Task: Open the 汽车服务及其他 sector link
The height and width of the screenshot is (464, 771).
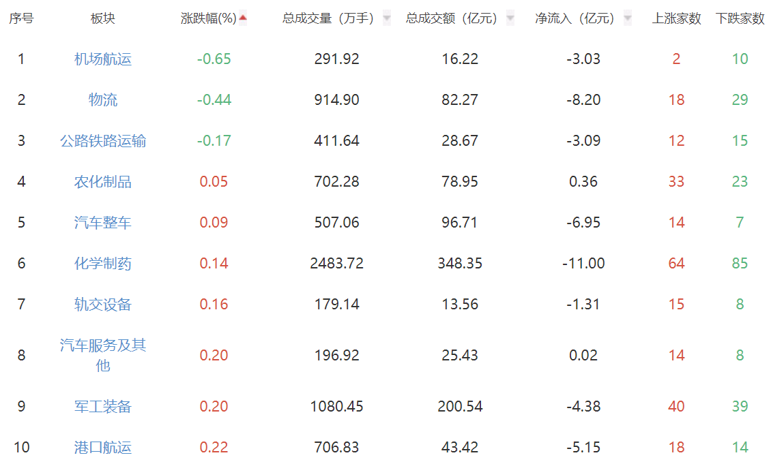Action: [x=103, y=355]
